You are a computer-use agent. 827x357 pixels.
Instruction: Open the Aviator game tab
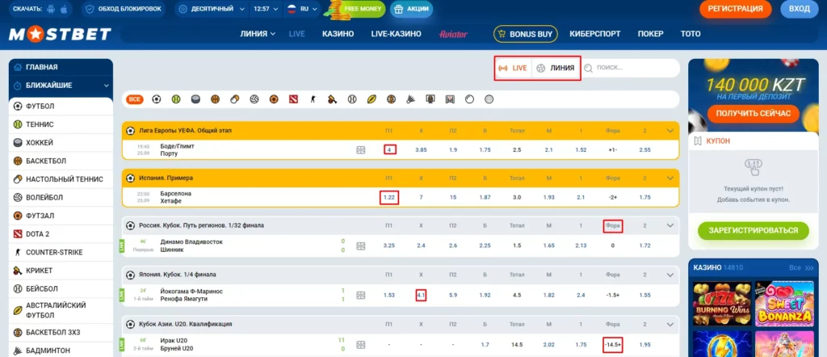(x=453, y=34)
